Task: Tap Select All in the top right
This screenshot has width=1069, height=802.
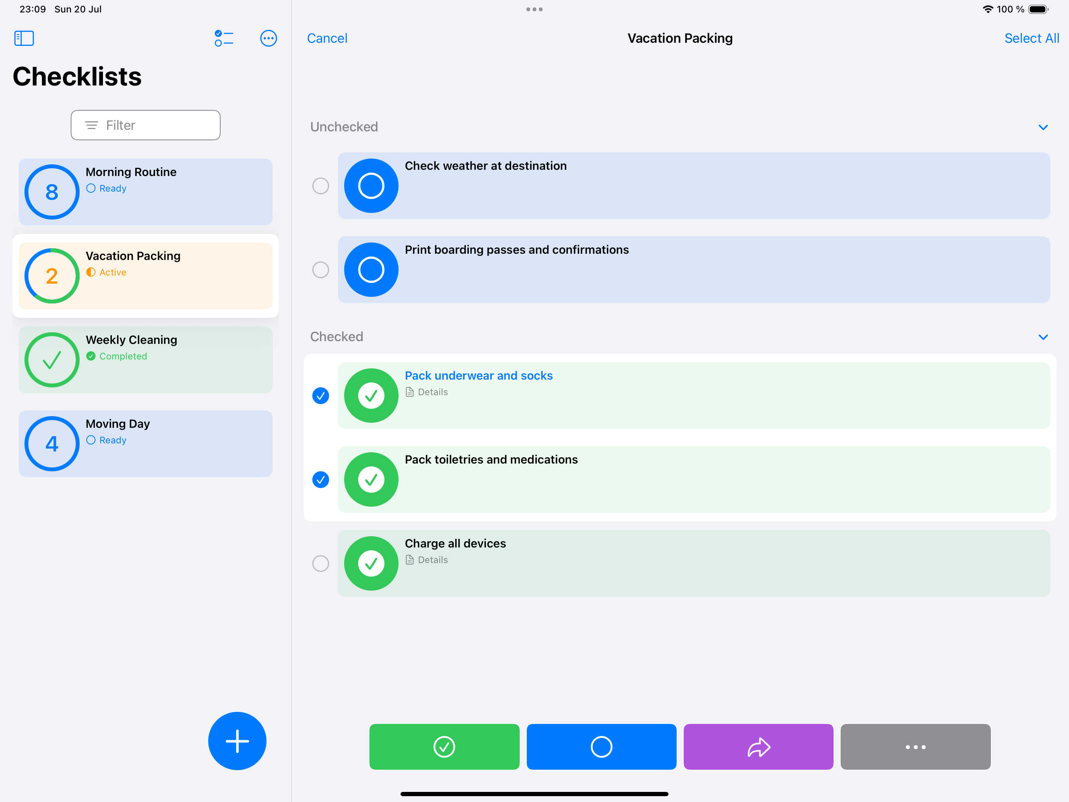Action: pyautogui.click(x=1031, y=38)
